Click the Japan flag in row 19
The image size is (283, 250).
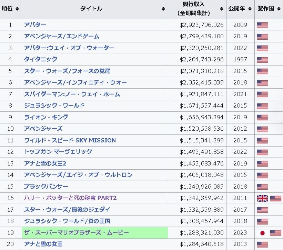[x=262, y=233]
